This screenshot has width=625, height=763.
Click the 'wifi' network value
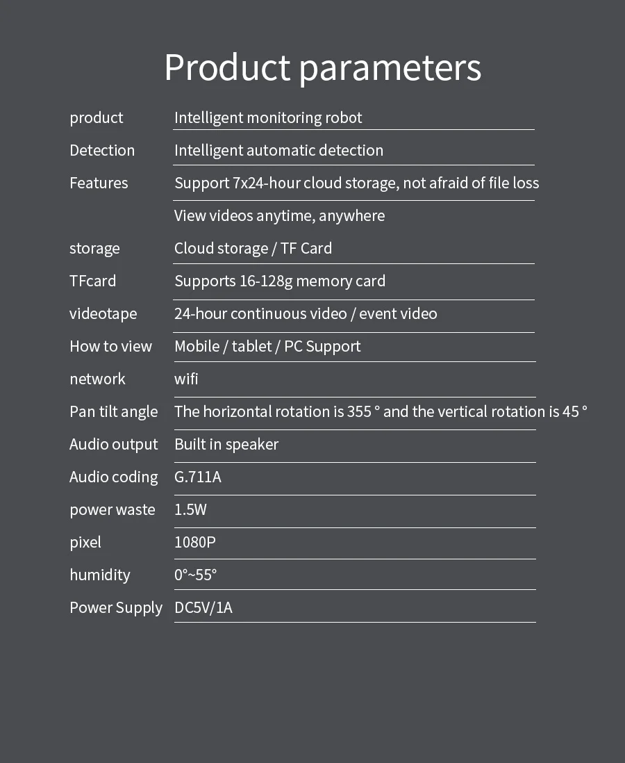click(x=186, y=379)
